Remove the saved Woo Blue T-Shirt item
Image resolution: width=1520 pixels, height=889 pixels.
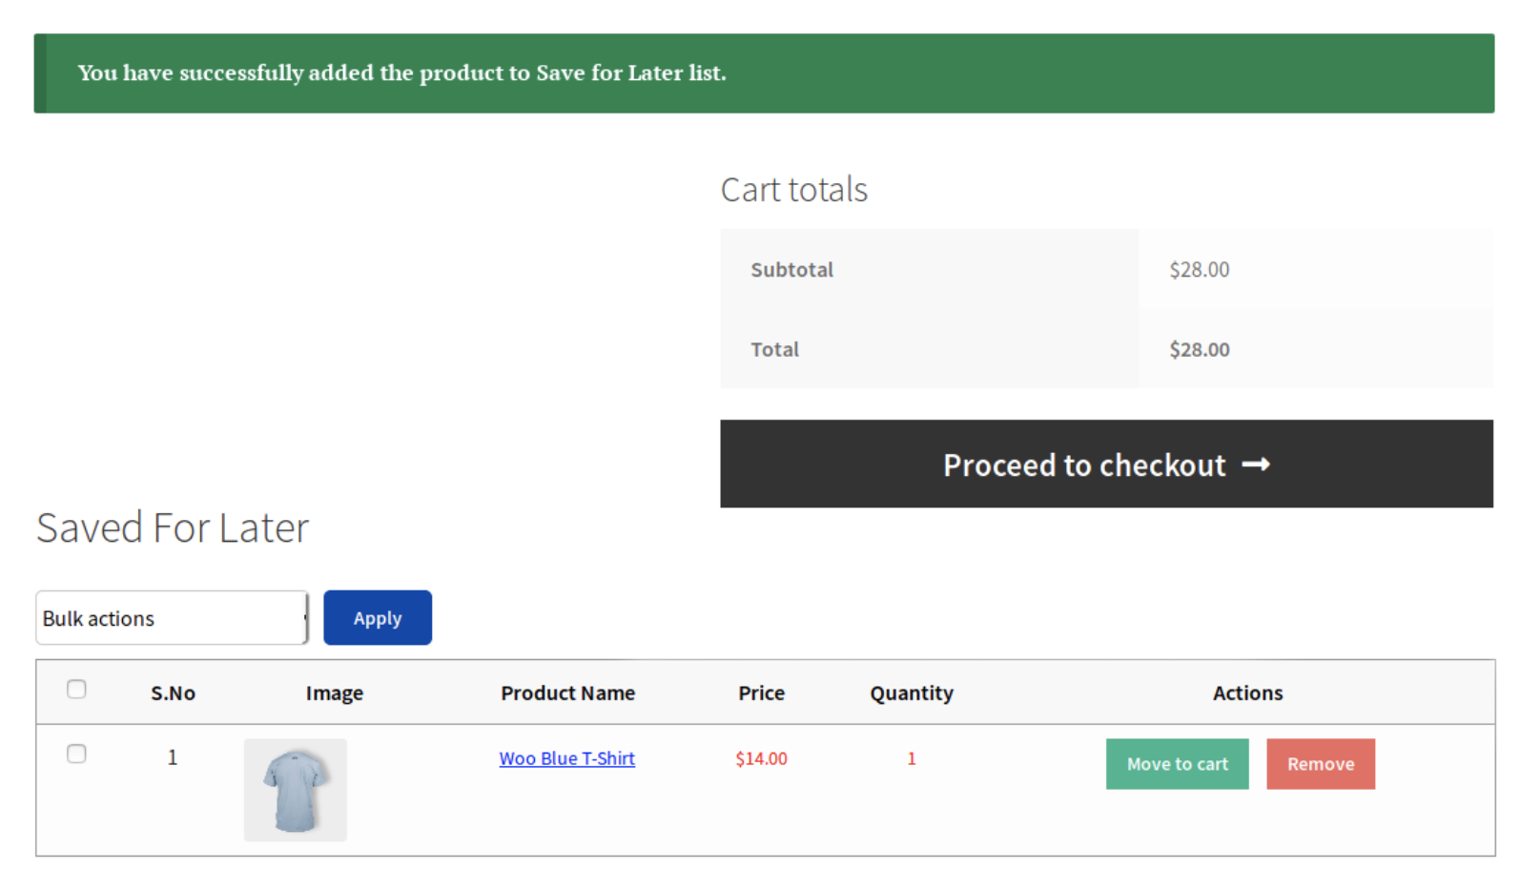(x=1320, y=764)
